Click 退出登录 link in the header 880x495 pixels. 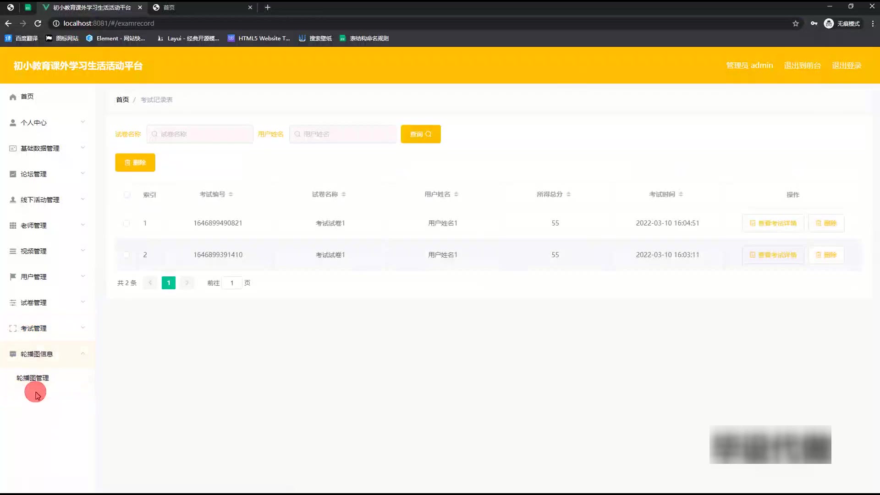846,66
